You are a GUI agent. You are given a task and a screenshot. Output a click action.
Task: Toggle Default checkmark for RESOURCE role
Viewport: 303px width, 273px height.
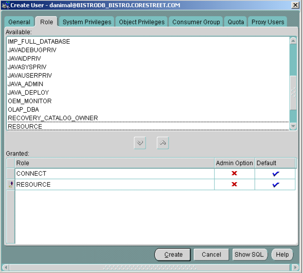point(275,185)
